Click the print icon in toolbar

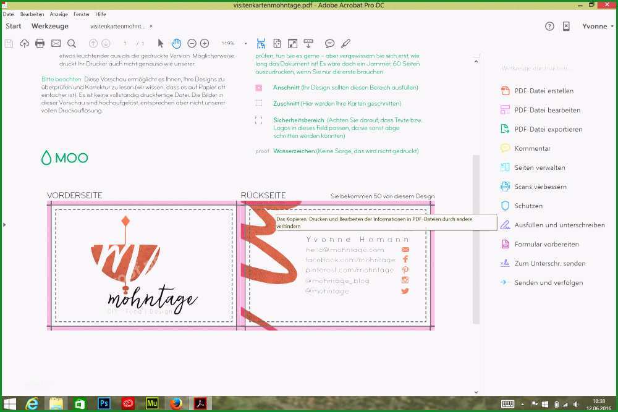pyautogui.click(x=40, y=43)
